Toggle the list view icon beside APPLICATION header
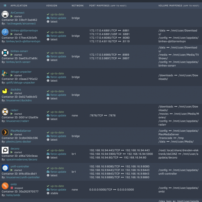 point(5,5)
